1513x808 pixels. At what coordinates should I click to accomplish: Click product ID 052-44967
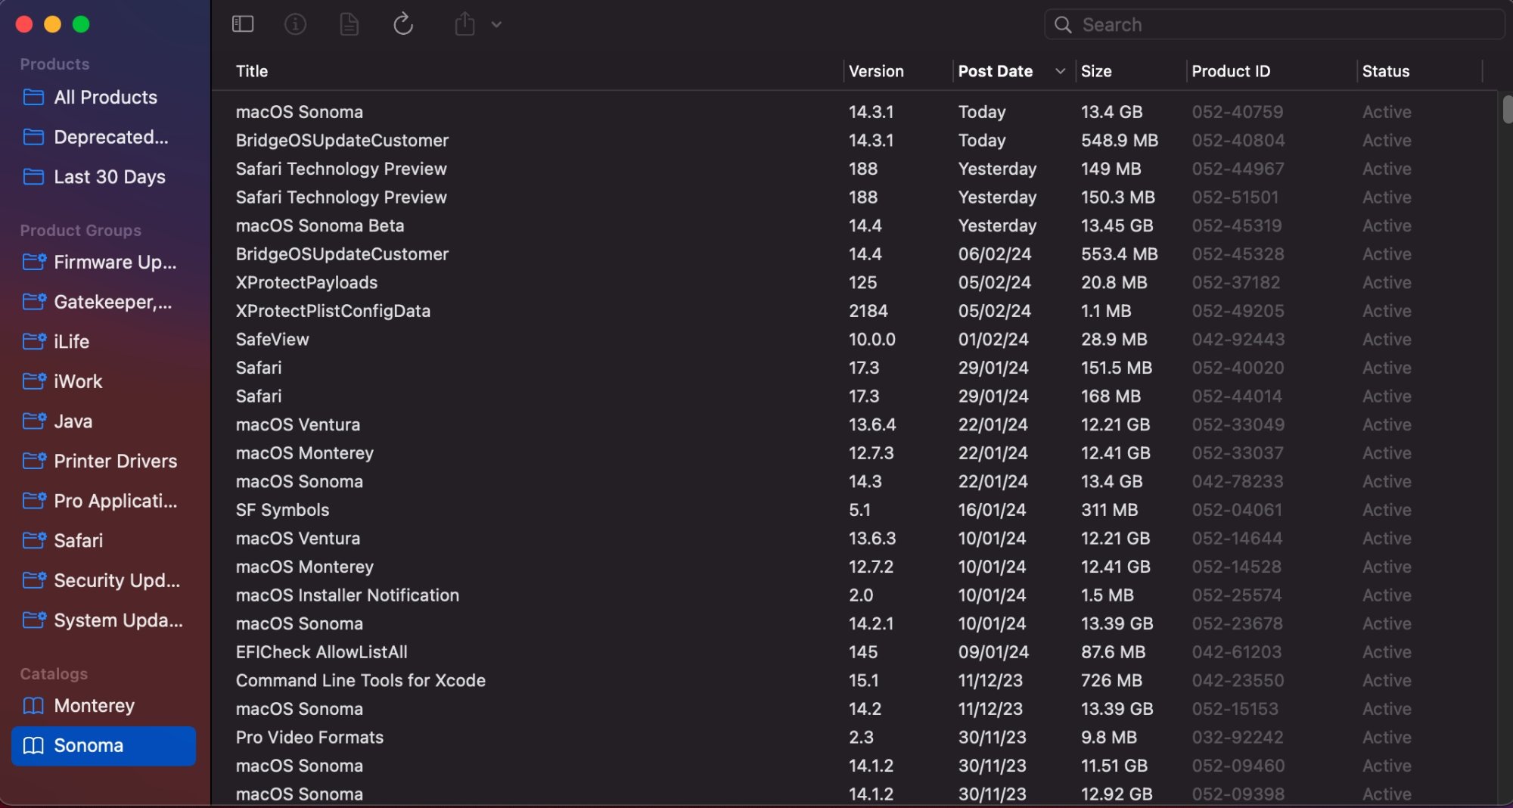(x=1238, y=169)
